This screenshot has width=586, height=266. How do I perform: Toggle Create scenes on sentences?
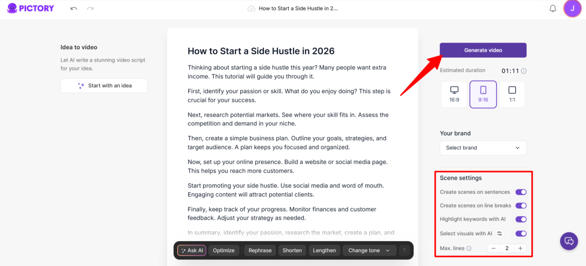(521, 192)
